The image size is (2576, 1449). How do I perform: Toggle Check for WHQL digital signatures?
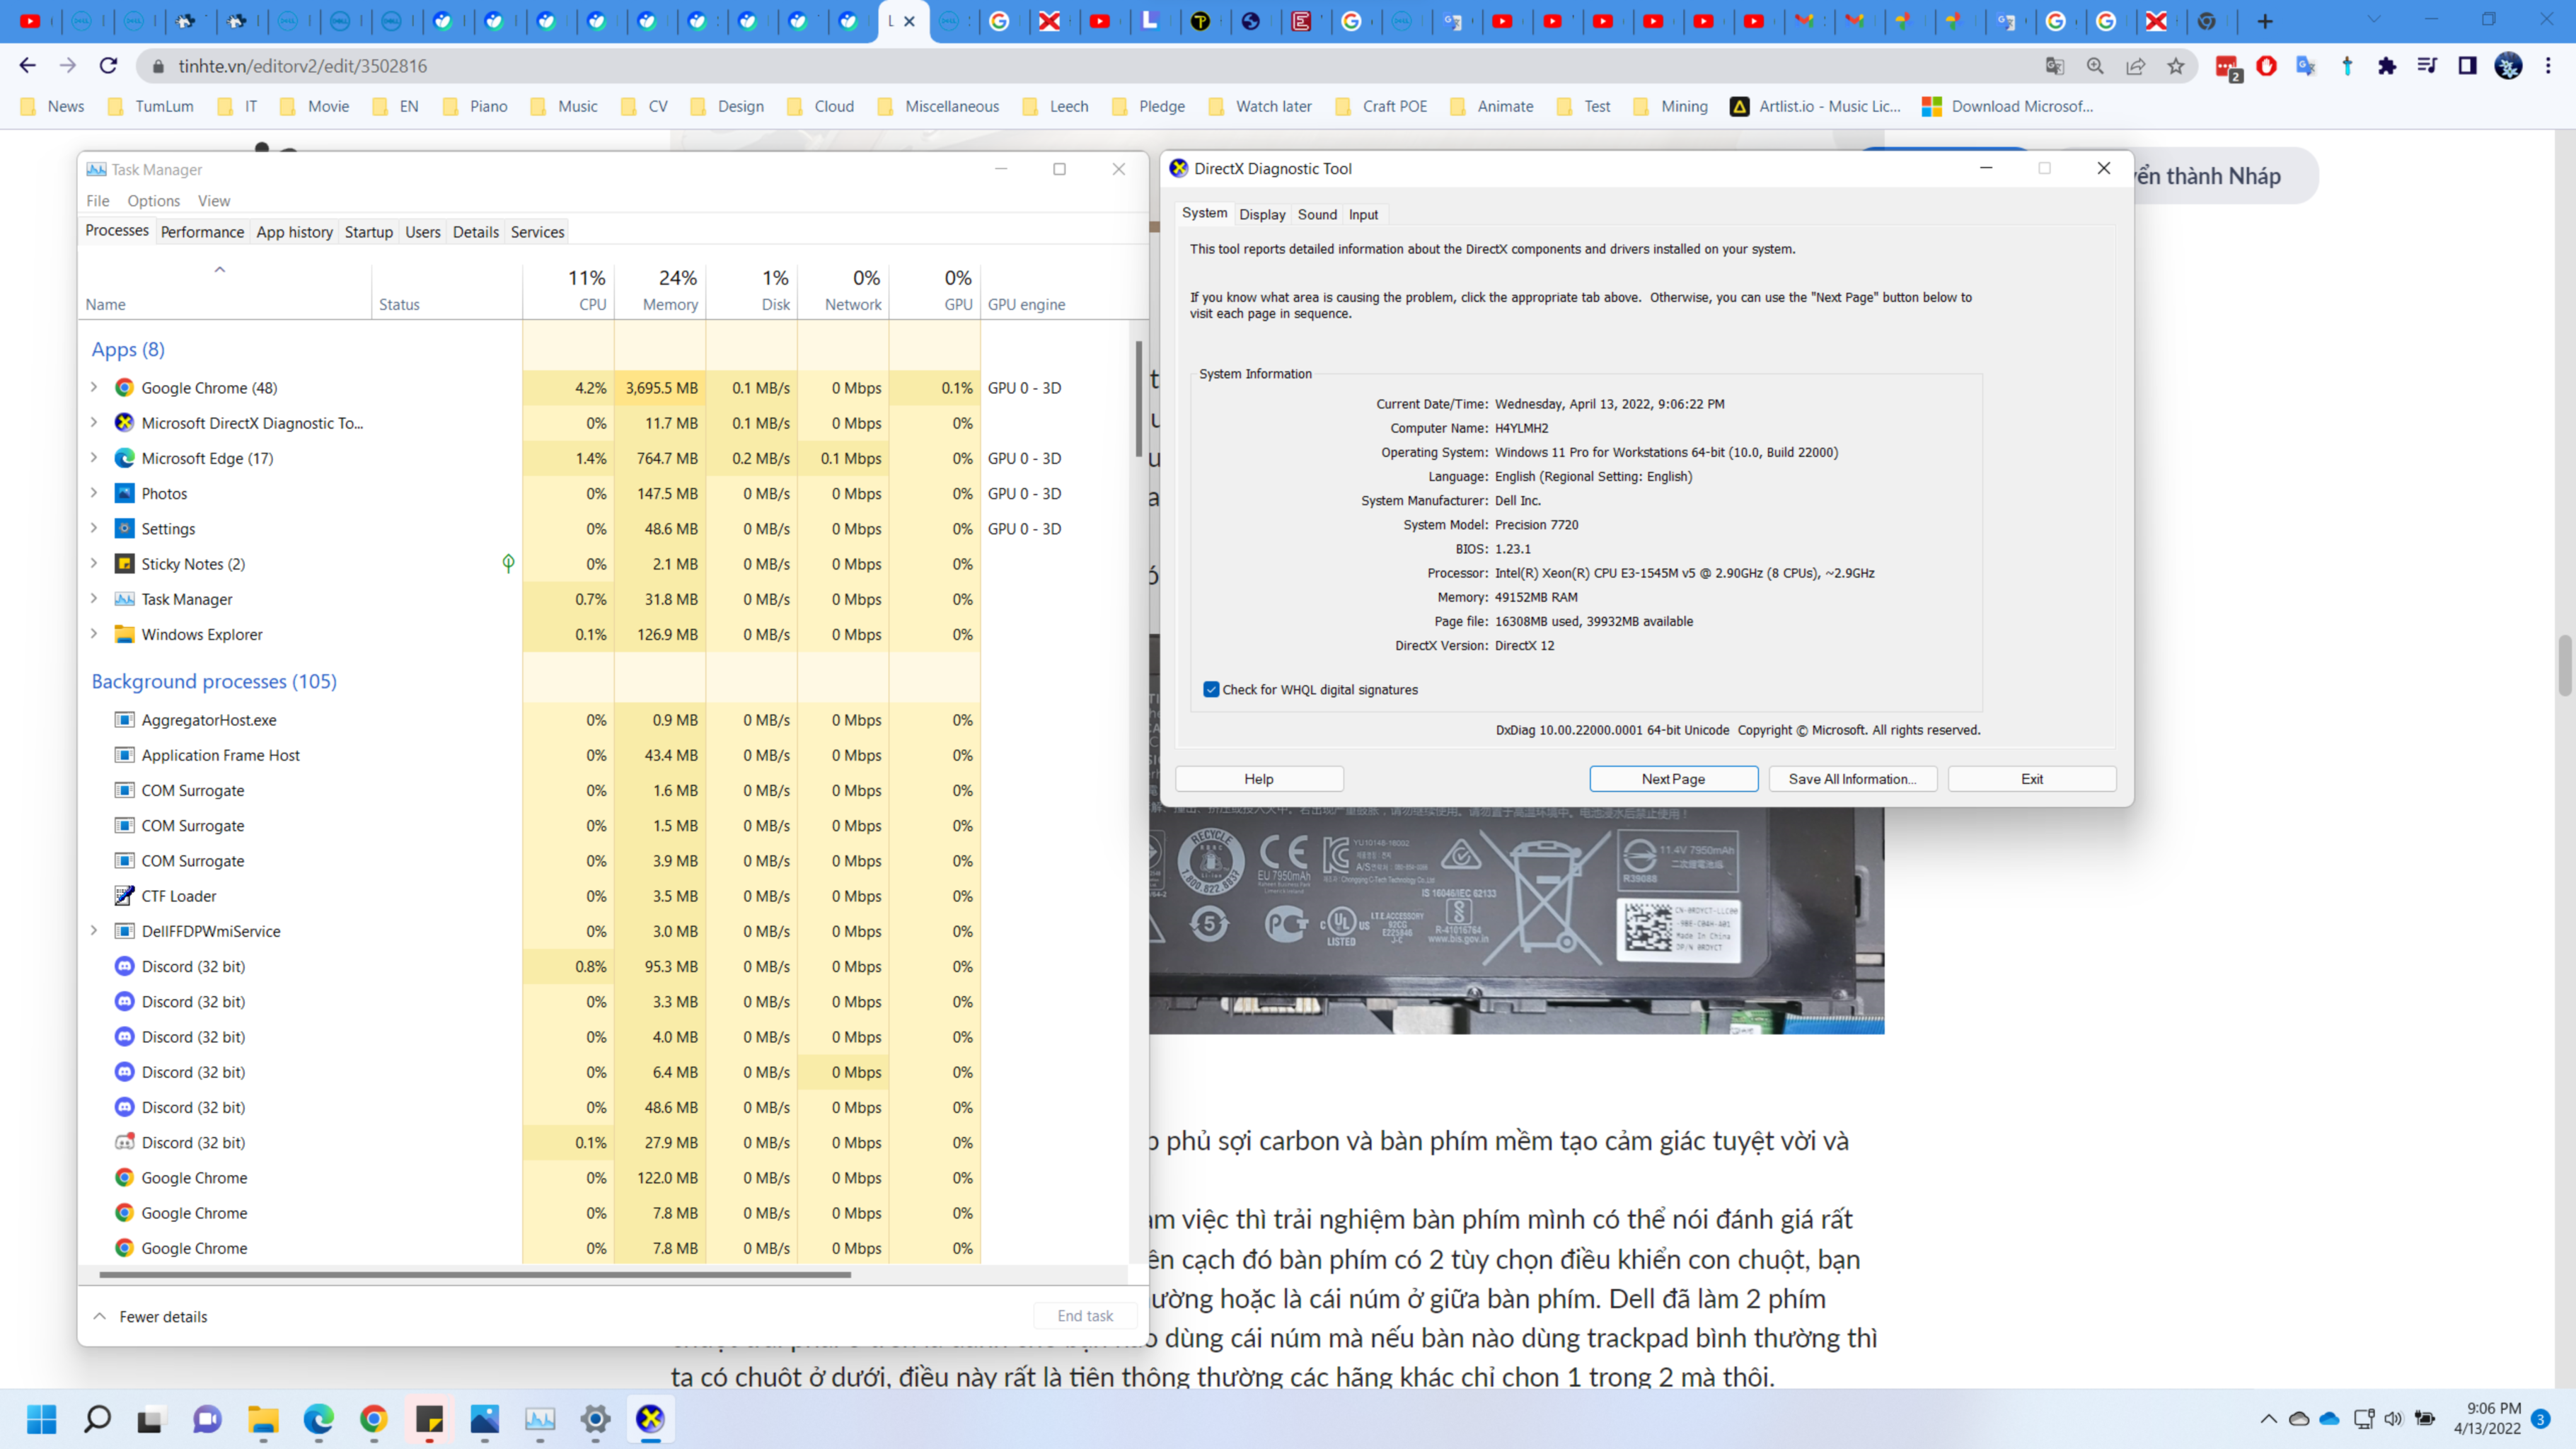(x=1211, y=689)
